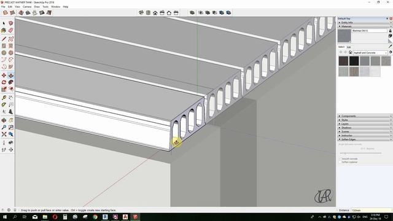Switch to Top view
The image size is (393, 221).
tap(149, 12)
